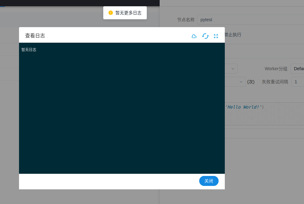
Task: Close the log dialog with 关闭 button
Action: (209, 181)
